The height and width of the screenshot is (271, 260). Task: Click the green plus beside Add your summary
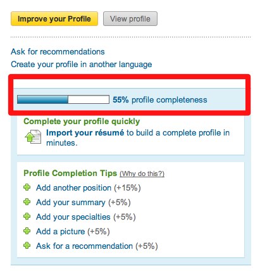pyautogui.click(x=27, y=202)
